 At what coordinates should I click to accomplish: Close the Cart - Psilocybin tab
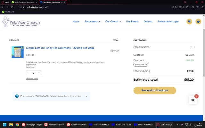tap(65, 2)
